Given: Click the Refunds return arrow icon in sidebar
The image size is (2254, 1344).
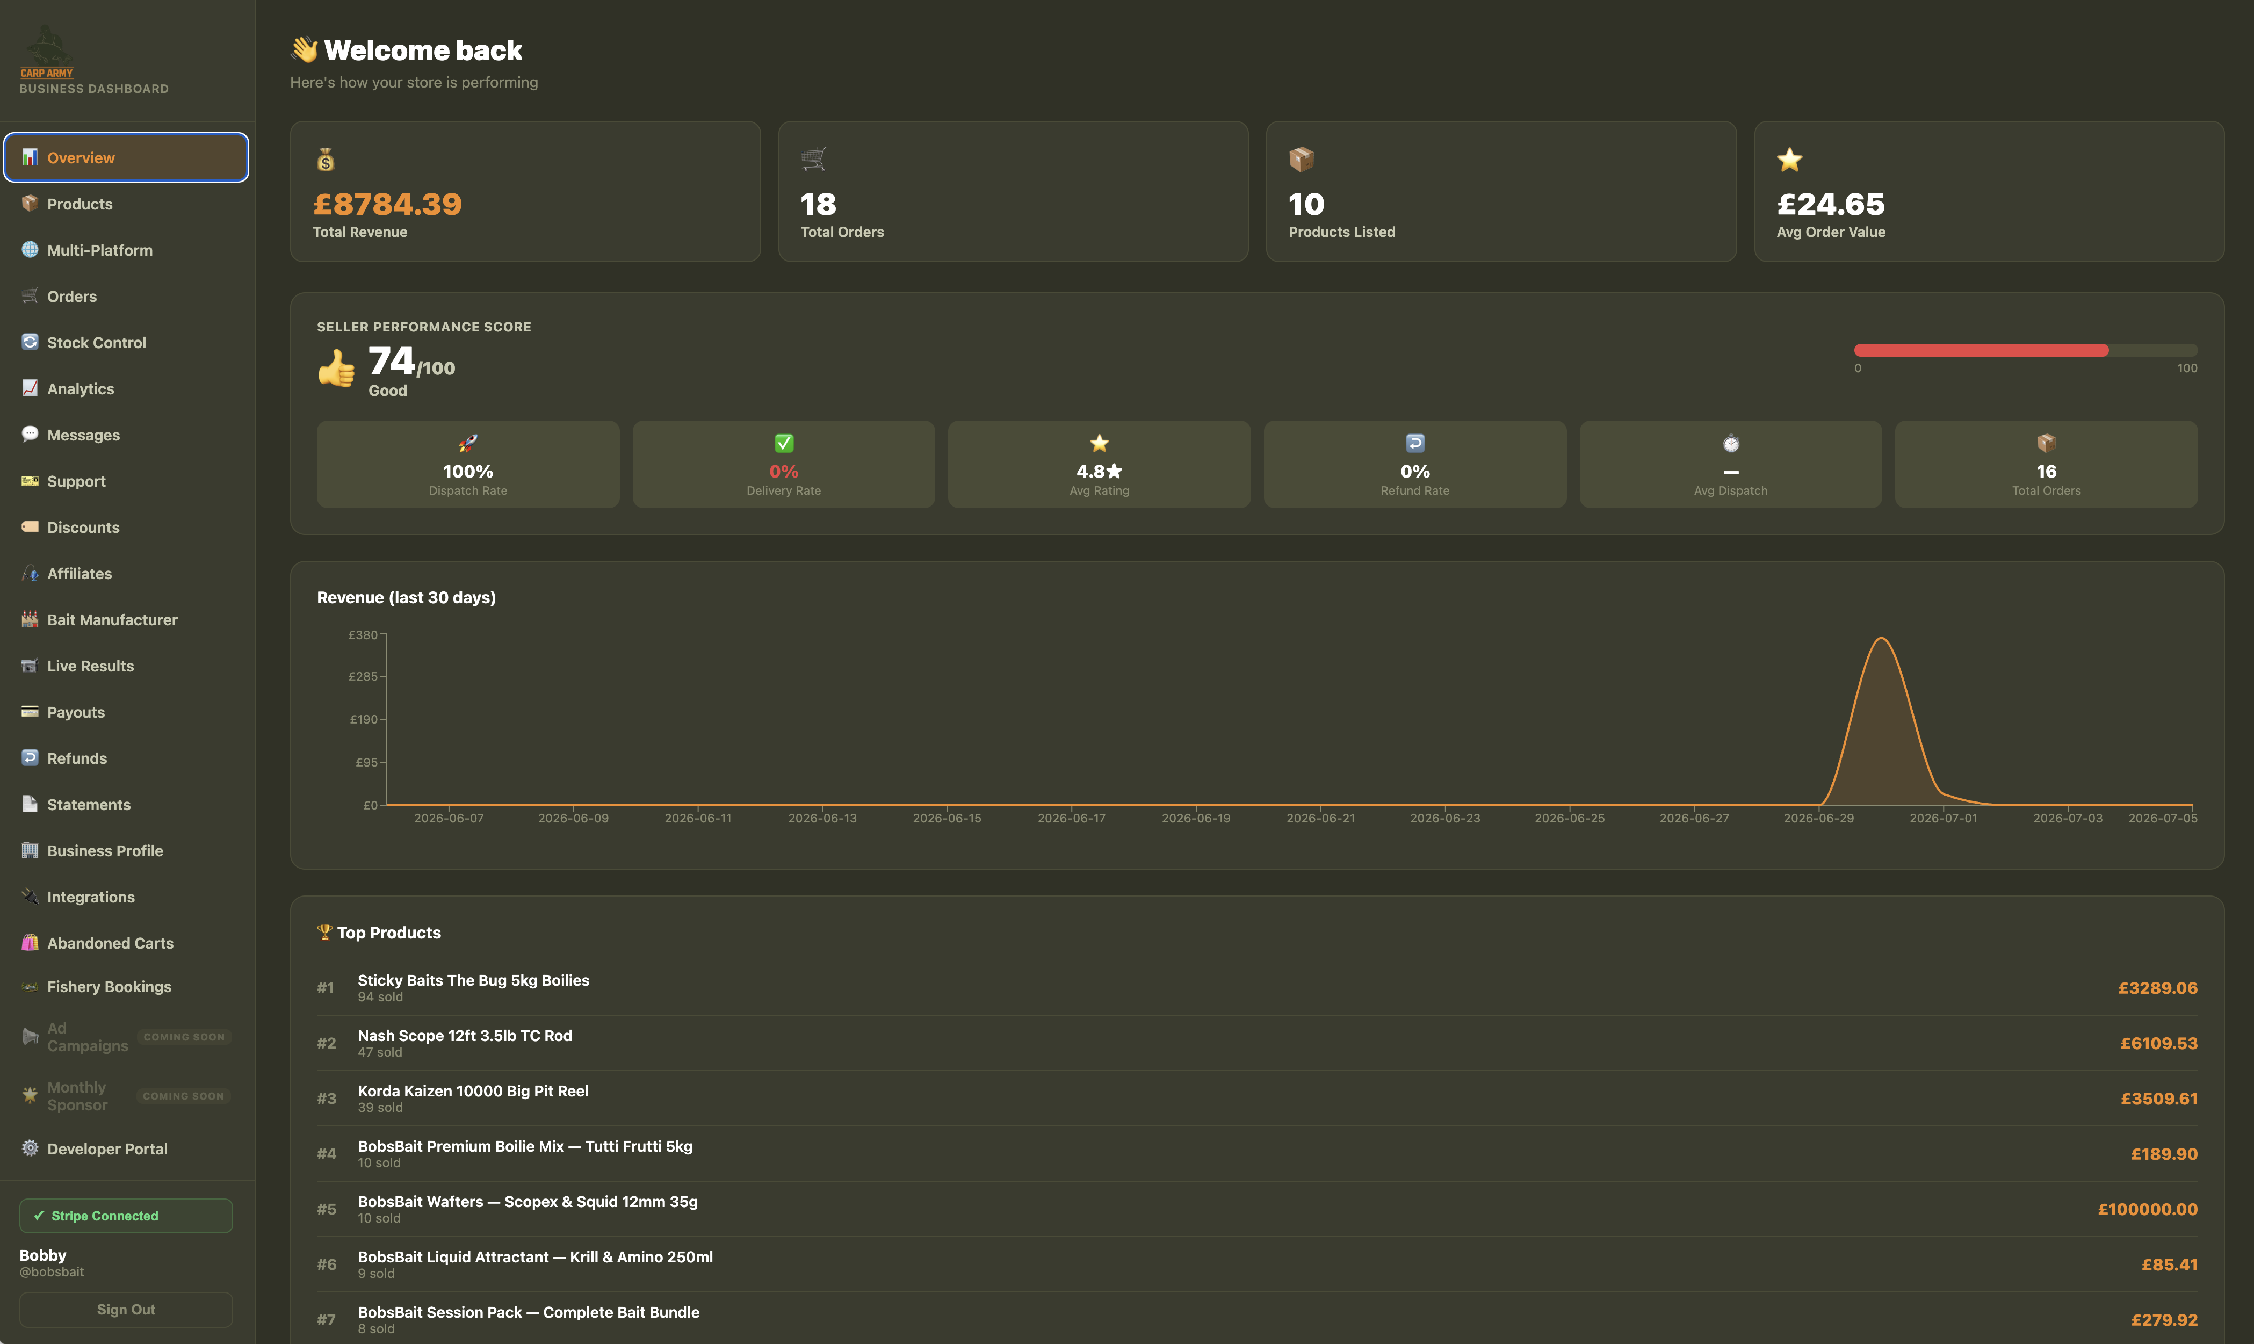Looking at the screenshot, I should pos(30,758).
